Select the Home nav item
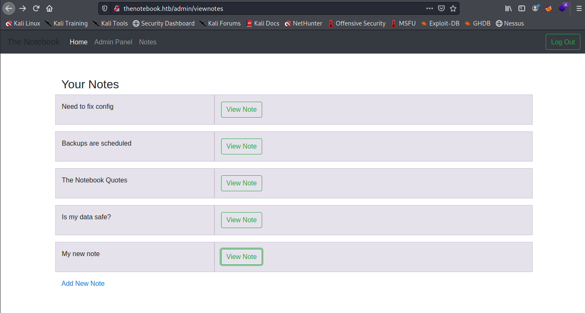Viewport: 585px width, 313px height. 79,42
